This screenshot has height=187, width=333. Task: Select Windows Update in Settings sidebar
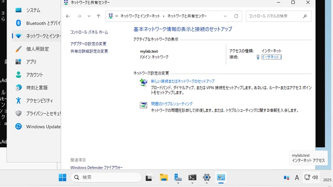click(x=36, y=127)
